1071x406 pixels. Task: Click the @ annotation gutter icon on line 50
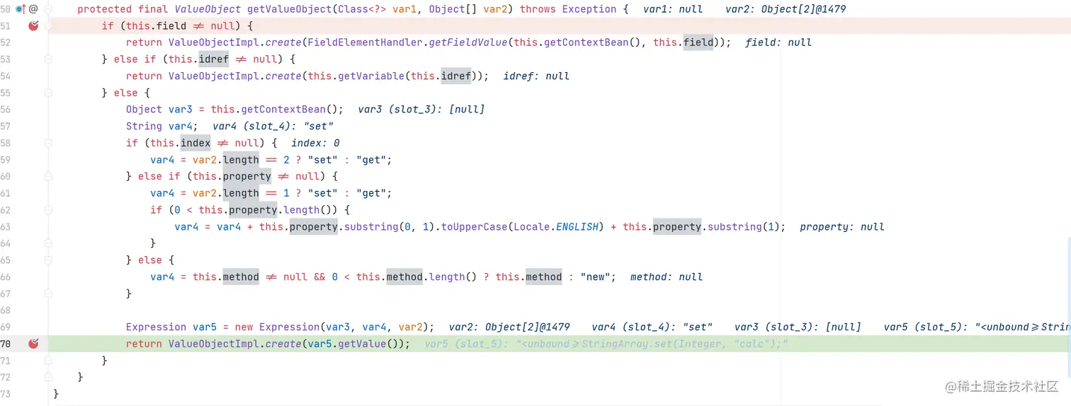(x=33, y=9)
